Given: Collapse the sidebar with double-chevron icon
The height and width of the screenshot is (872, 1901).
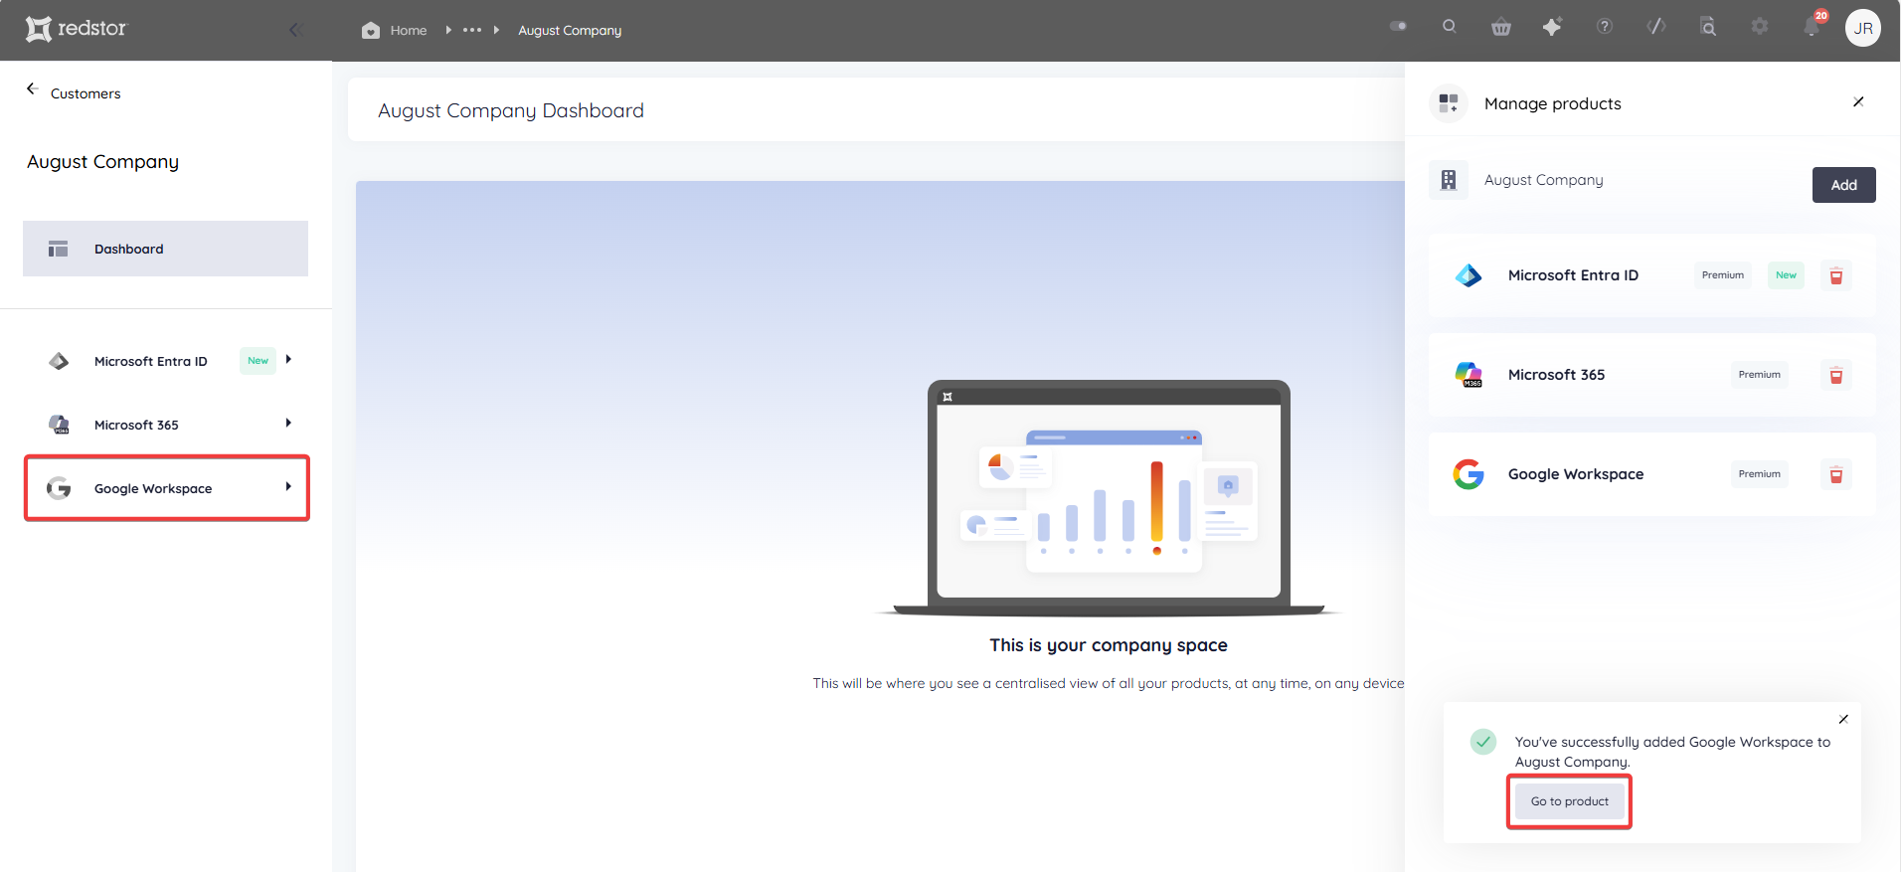Looking at the screenshot, I should pos(295,30).
